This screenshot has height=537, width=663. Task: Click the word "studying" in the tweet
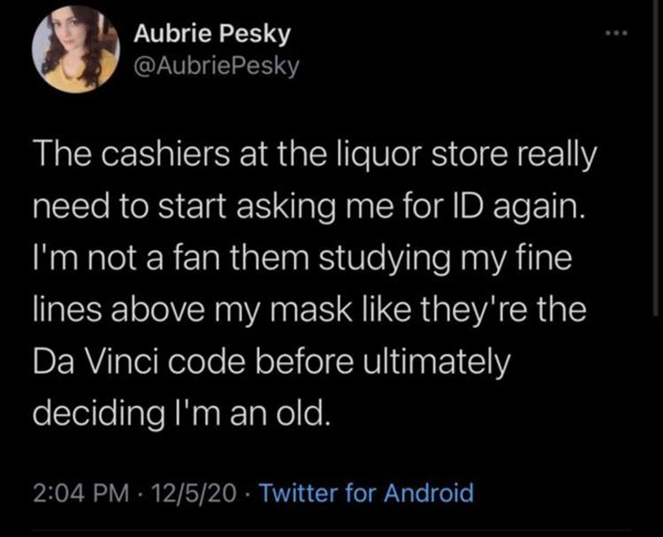(385, 260)
